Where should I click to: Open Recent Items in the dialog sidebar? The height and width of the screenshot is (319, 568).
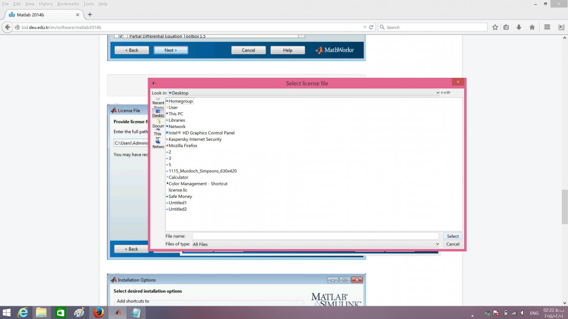(158, 103)
